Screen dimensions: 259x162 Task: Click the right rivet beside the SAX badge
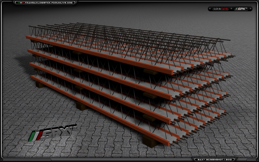coord(250,9)
